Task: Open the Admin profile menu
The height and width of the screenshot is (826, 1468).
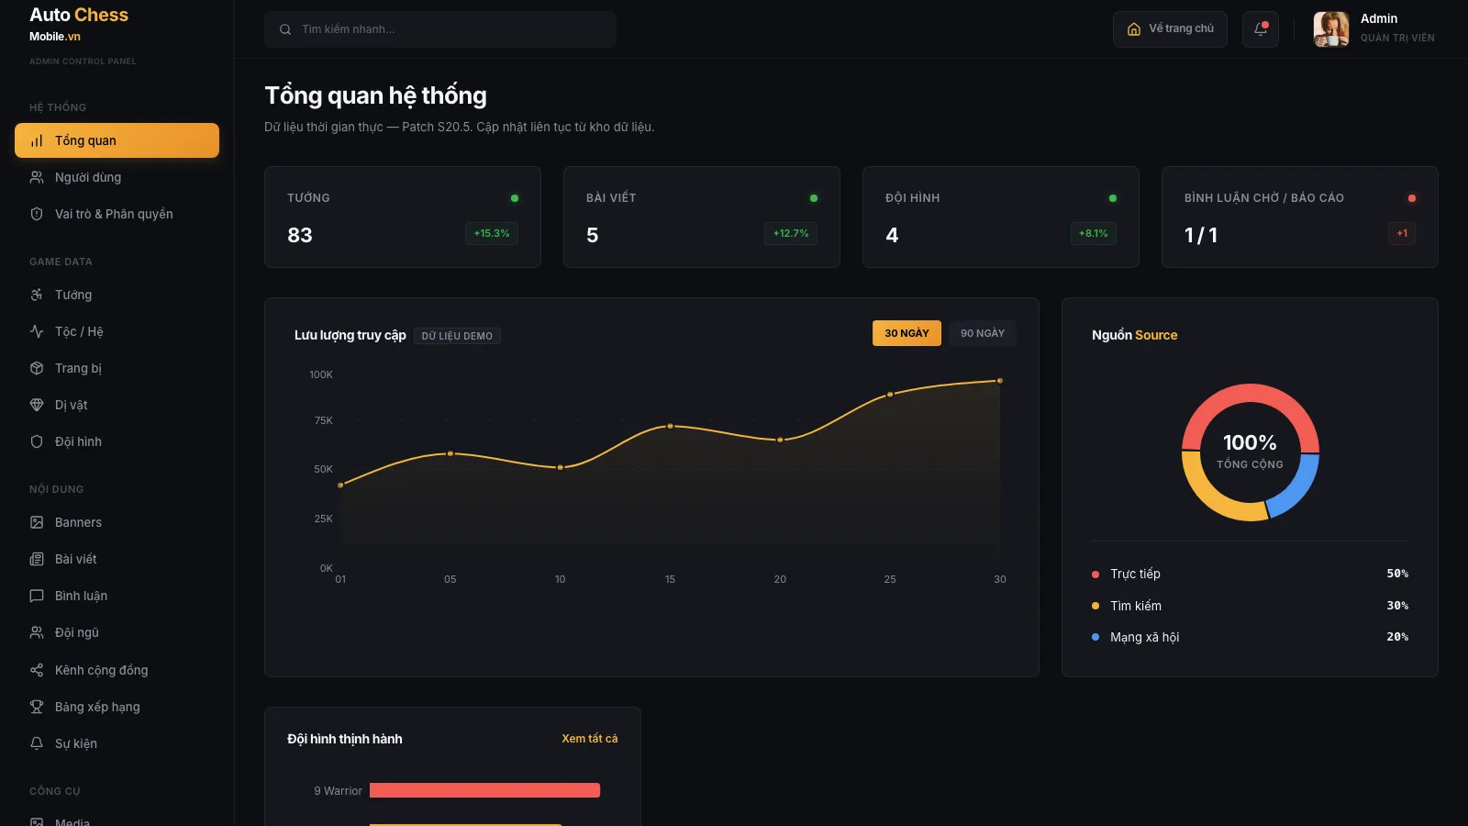Action: 1373,29
